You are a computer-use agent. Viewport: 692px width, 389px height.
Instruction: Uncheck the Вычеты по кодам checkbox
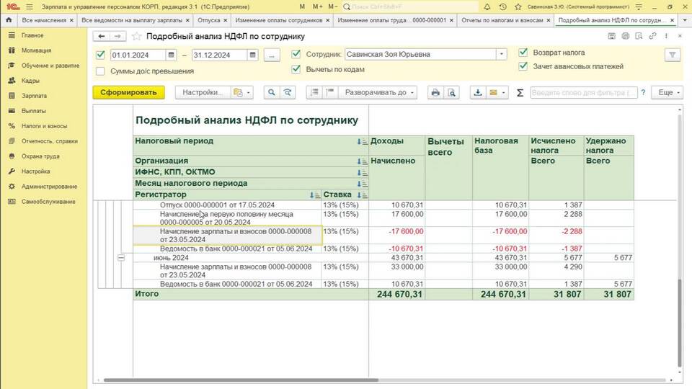(x=296, y=70)
